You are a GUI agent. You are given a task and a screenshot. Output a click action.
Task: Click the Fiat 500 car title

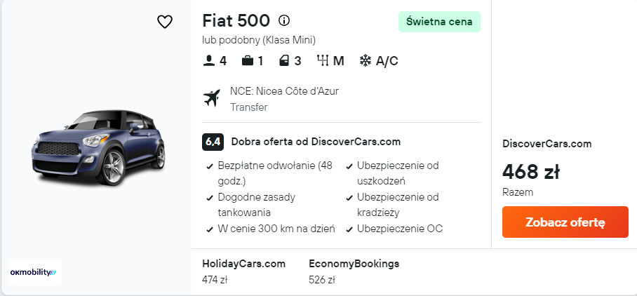236,21
